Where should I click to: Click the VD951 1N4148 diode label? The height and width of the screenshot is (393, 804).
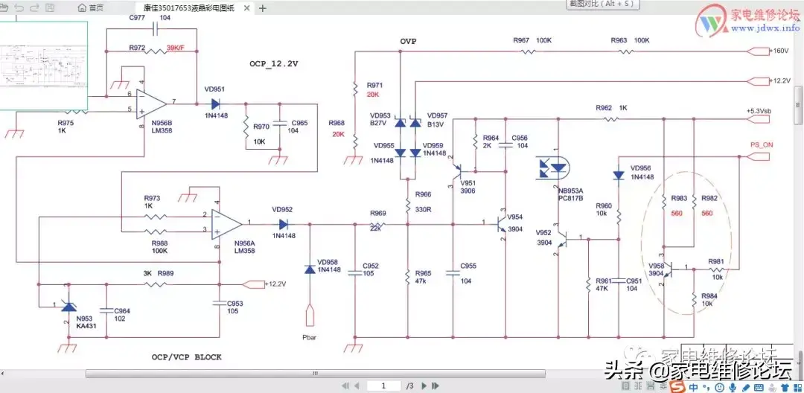click(x=216, y=101)
